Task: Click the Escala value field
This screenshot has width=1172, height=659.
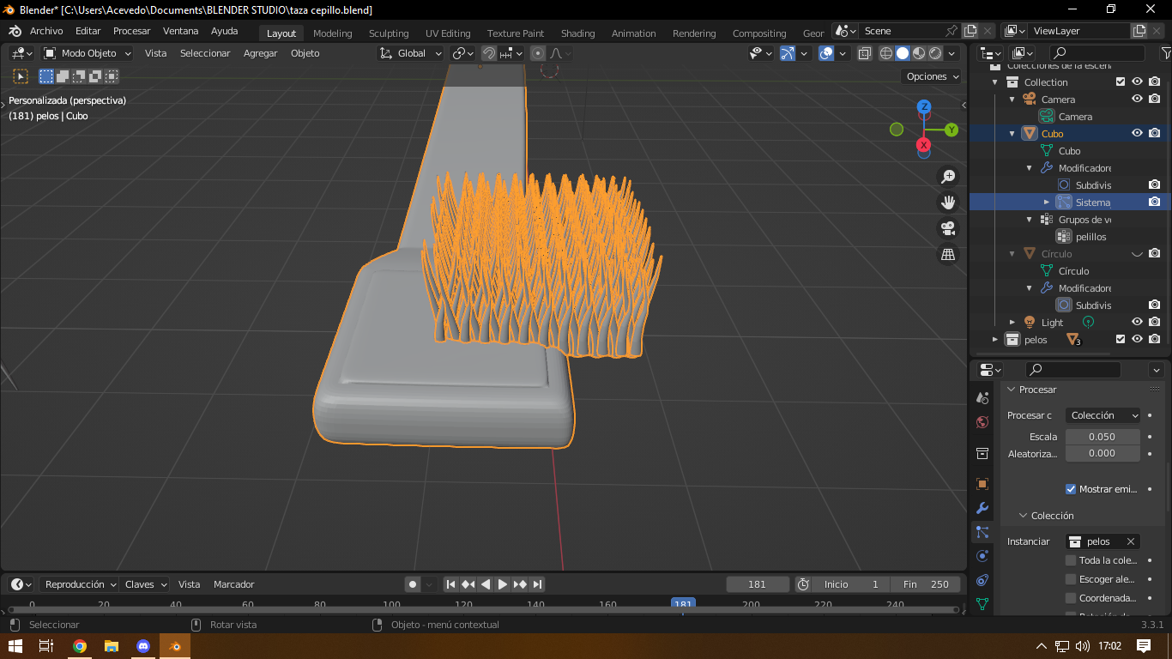Action: pos(1103,437)
